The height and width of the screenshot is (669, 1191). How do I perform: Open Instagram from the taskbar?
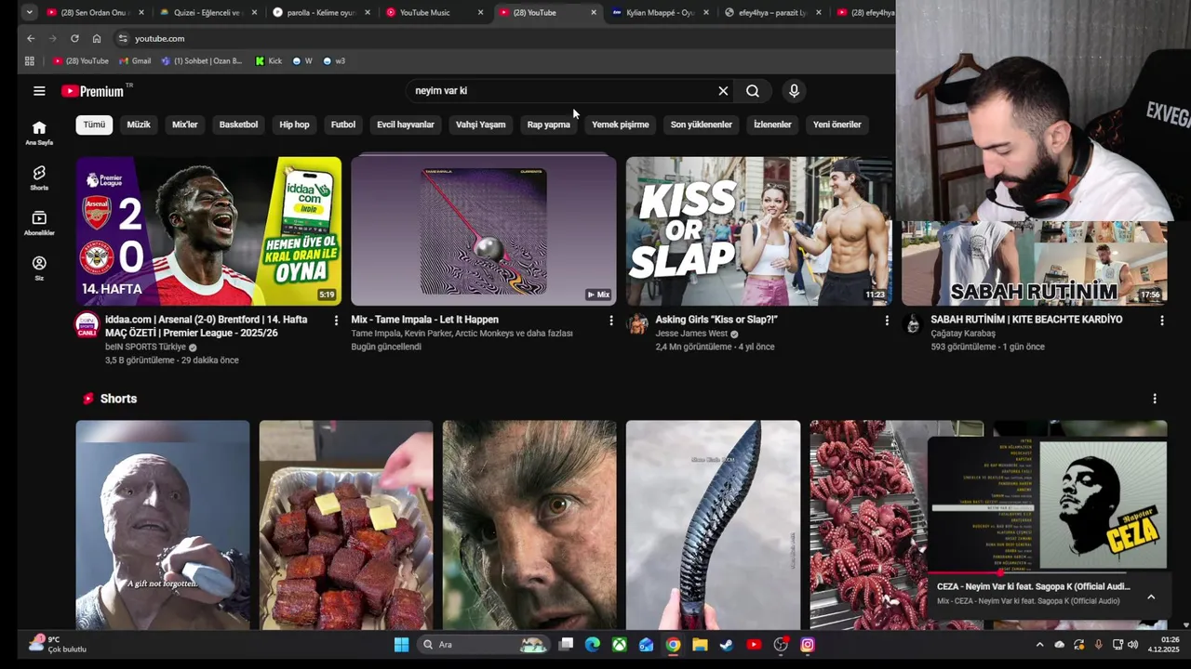tap(808, 645)
